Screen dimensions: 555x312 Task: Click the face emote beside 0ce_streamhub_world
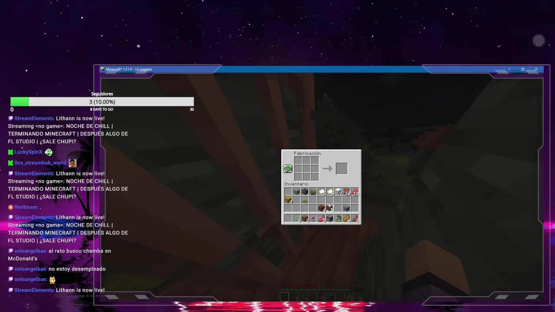[x=72, y=163]
